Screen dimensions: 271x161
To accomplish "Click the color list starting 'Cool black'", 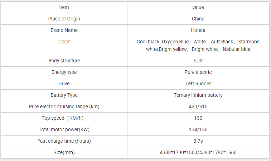I will pos(198,46).
